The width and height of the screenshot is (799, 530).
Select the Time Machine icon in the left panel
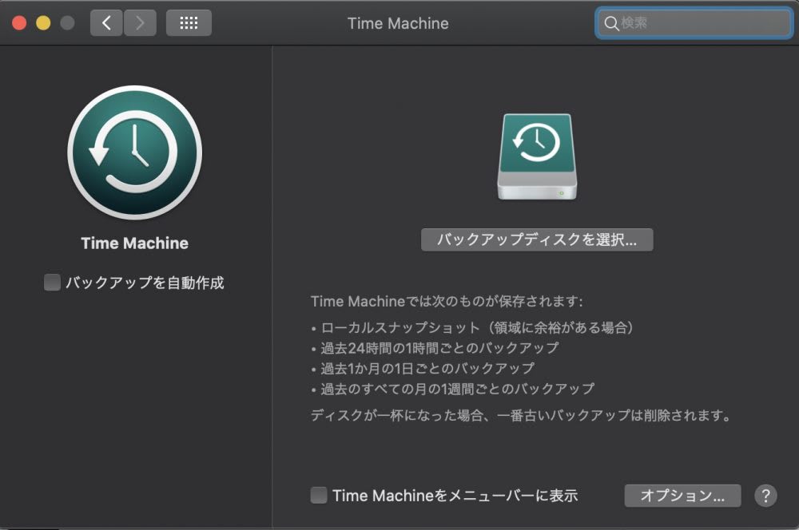133,152
